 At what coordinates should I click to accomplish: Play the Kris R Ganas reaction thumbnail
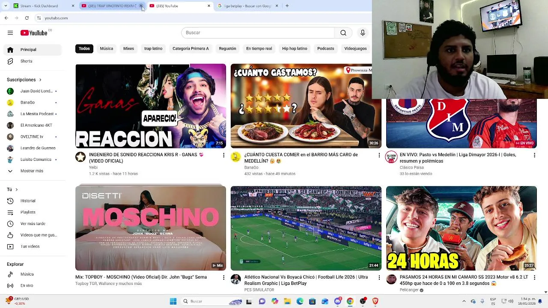click(x=151, y=106)
